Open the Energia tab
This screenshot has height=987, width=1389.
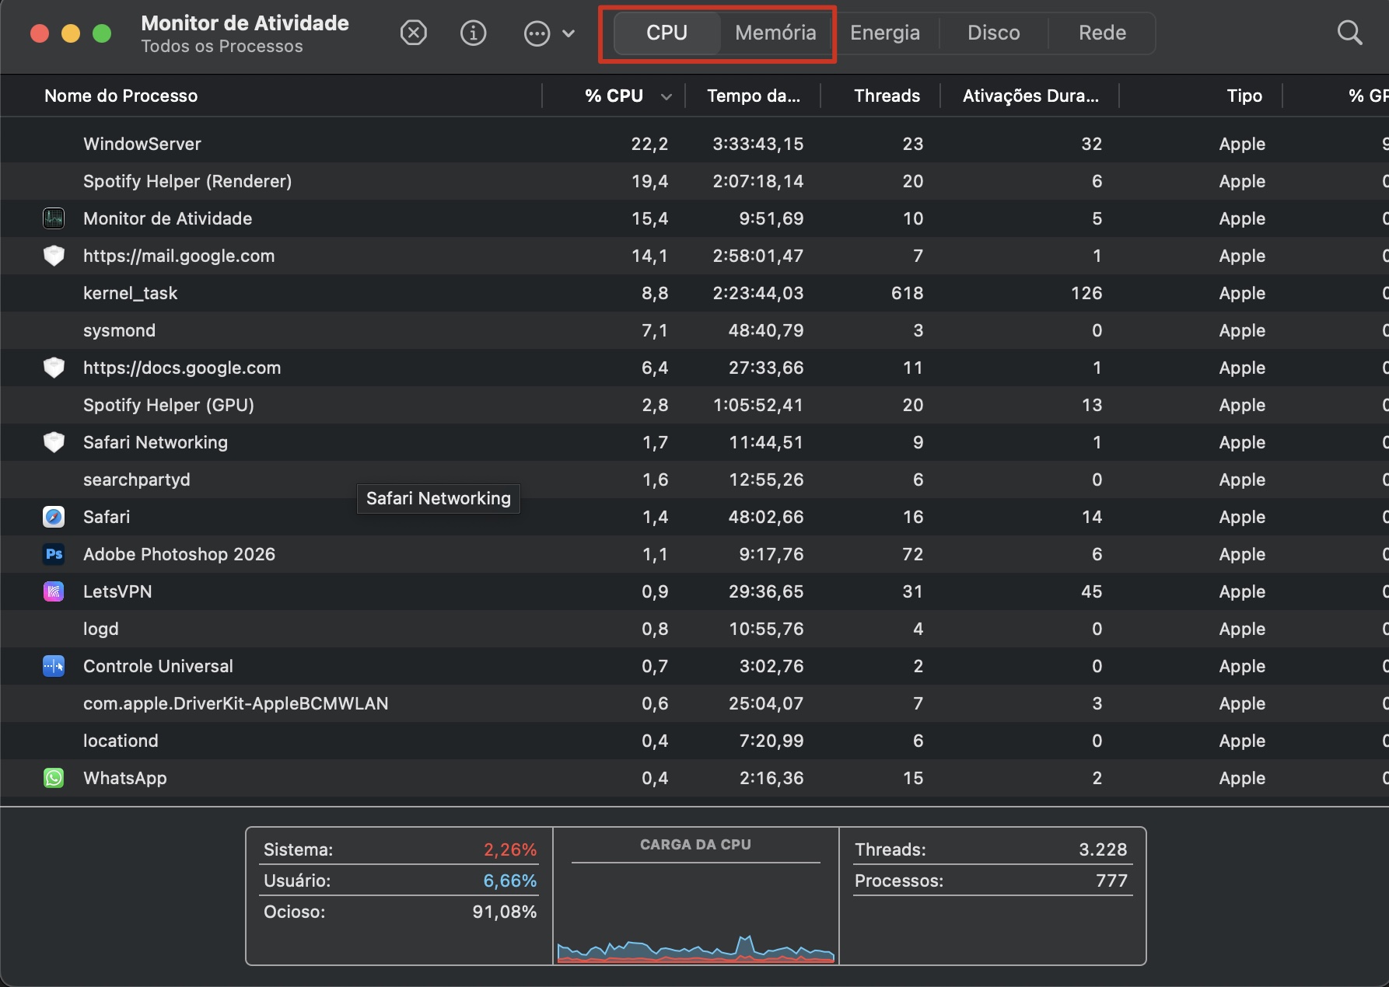click(x=885, y=33)
